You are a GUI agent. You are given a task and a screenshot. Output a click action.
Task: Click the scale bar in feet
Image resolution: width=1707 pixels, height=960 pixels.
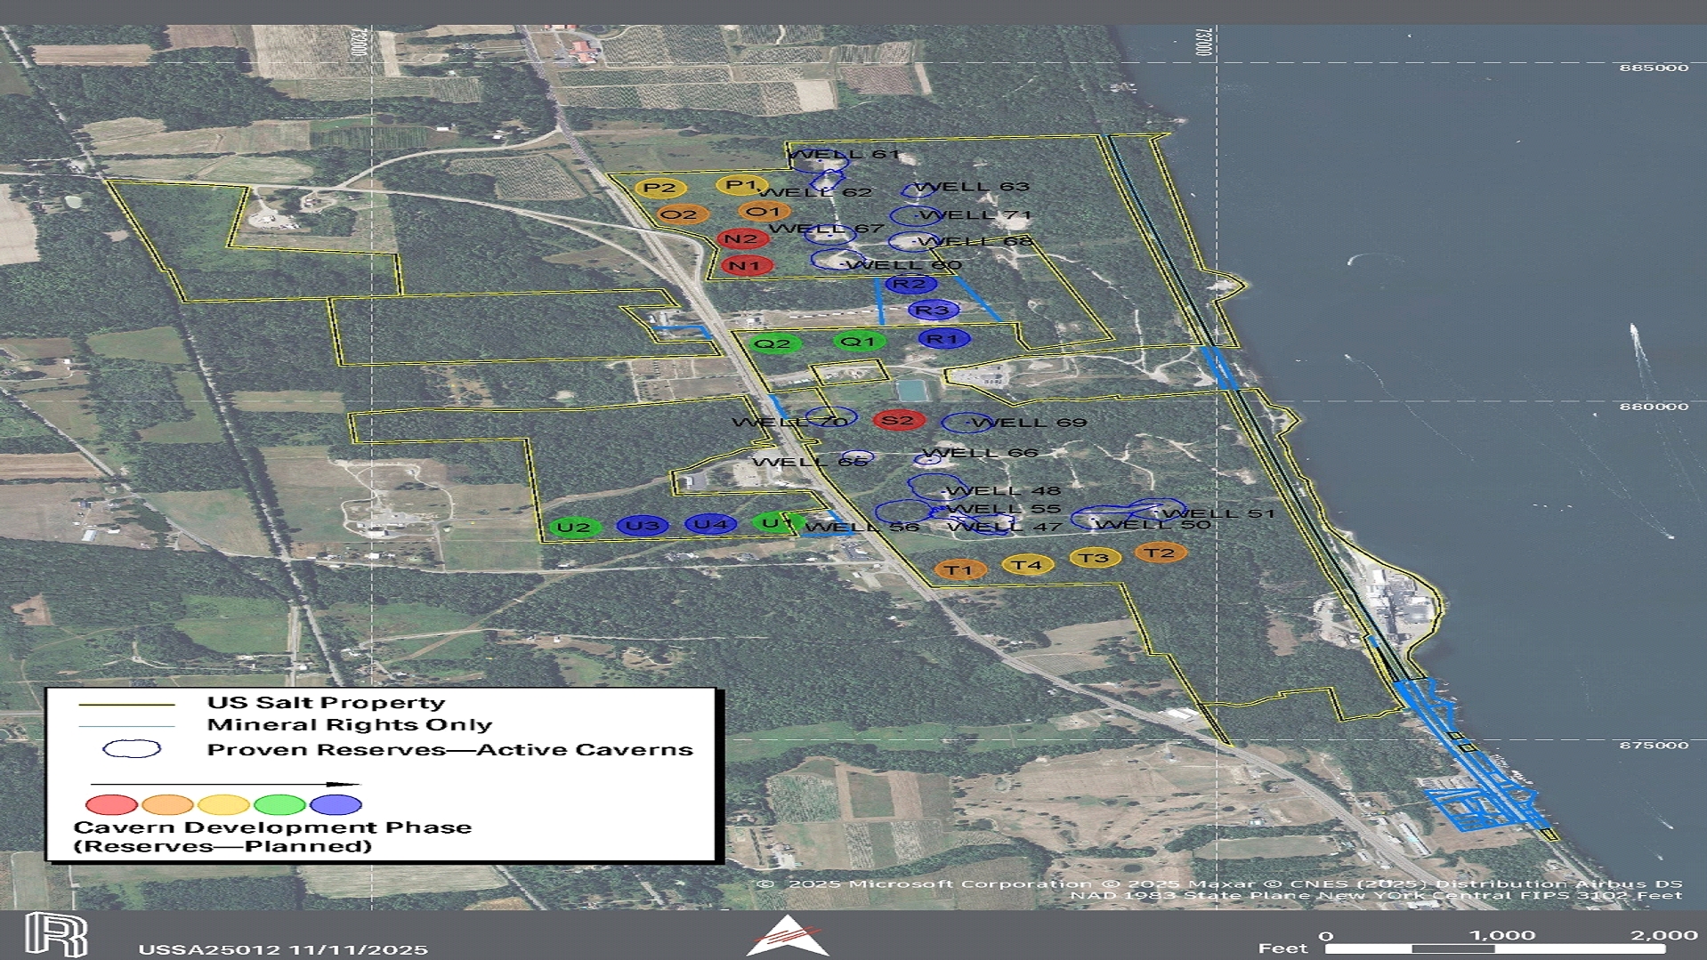tap(1494, 948)
